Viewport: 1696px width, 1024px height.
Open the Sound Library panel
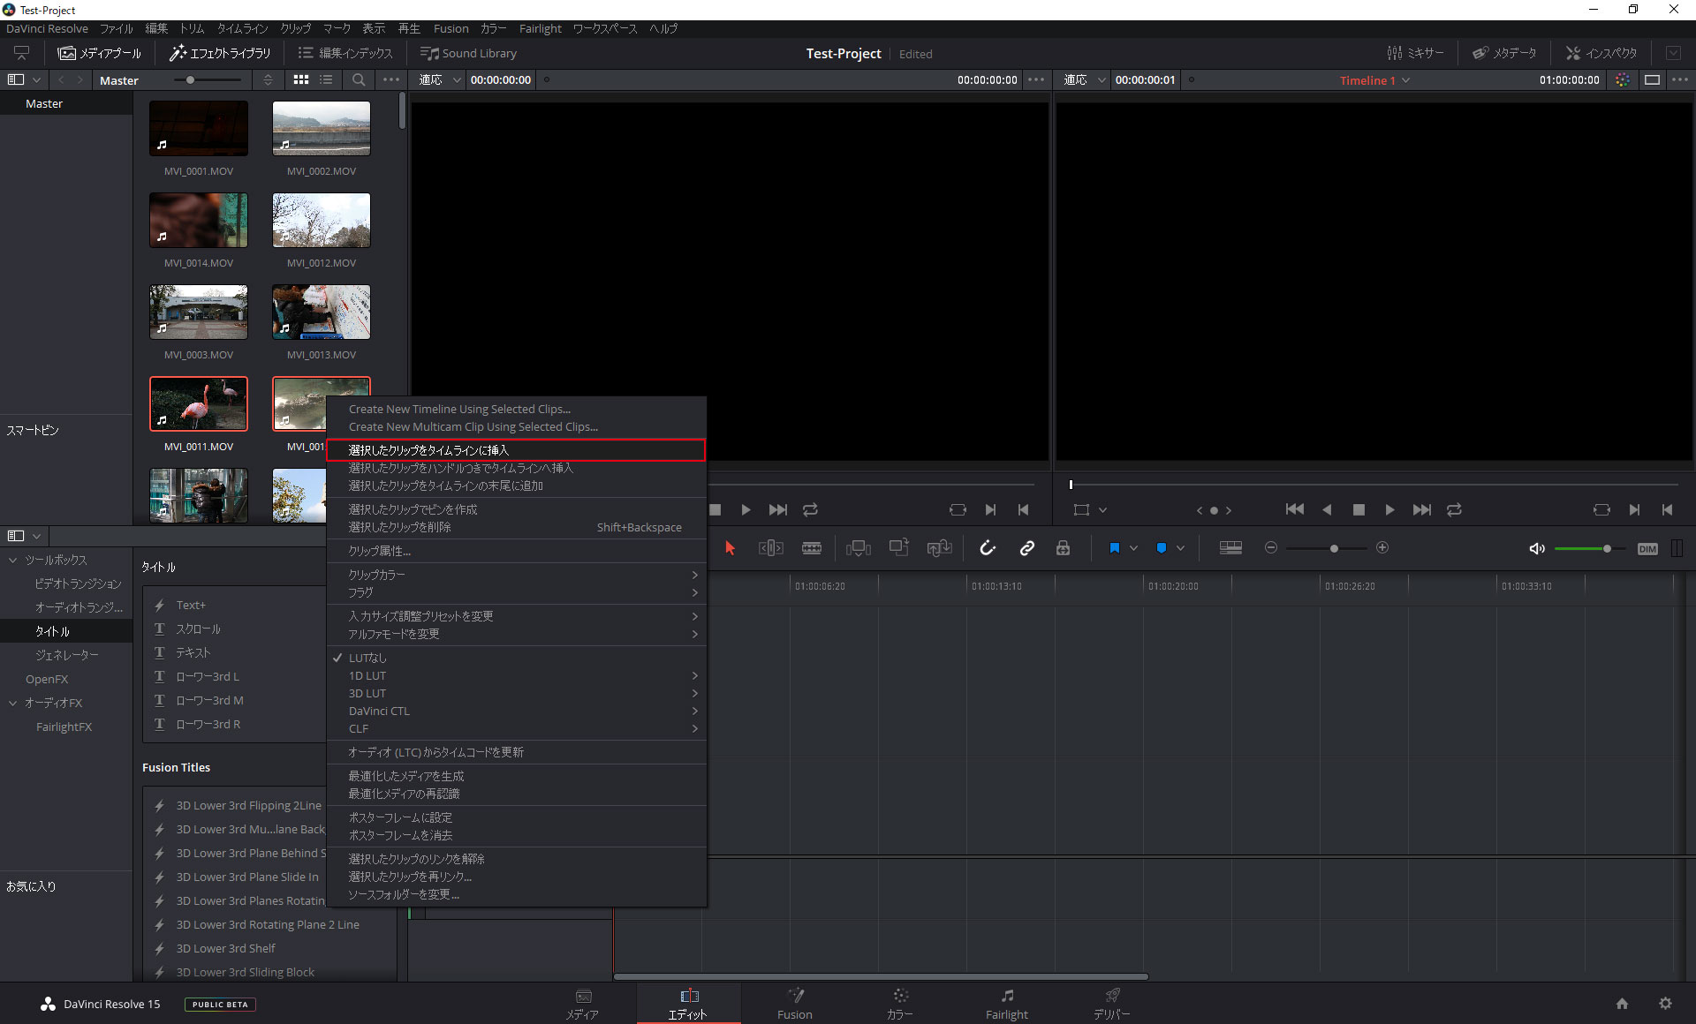click(469, 53)
